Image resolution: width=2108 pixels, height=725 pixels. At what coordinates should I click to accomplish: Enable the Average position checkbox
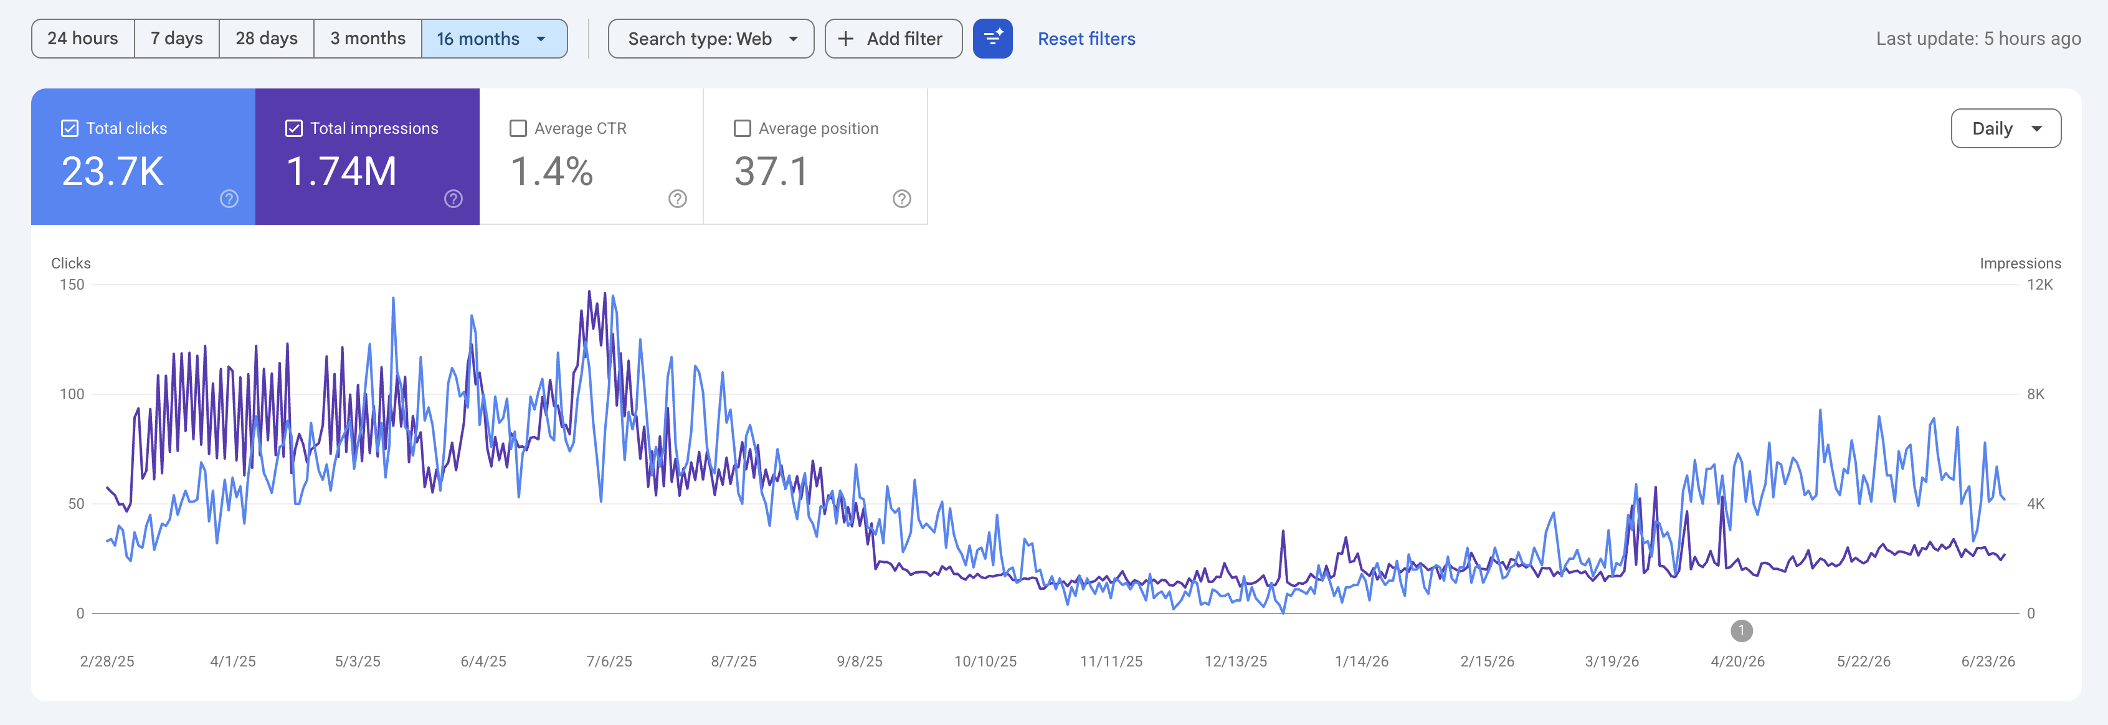(742, 128)
